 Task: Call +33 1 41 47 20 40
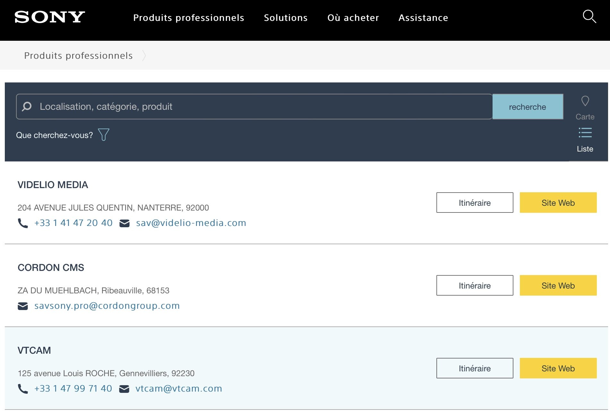pyautogui.click(x=73, y=223)
